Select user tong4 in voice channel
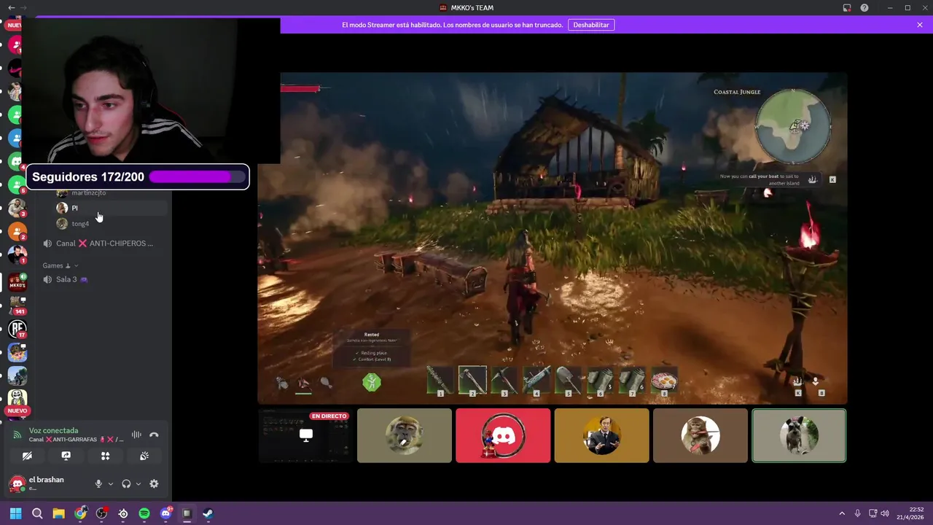Viewport: 933px width, 525px height. point(111,224)
